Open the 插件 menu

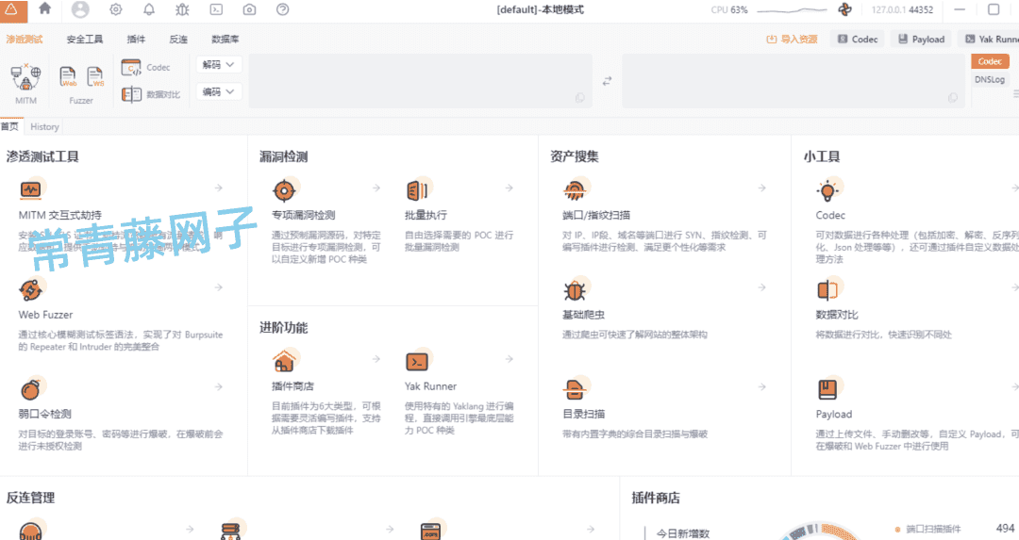tap(136, 39)
